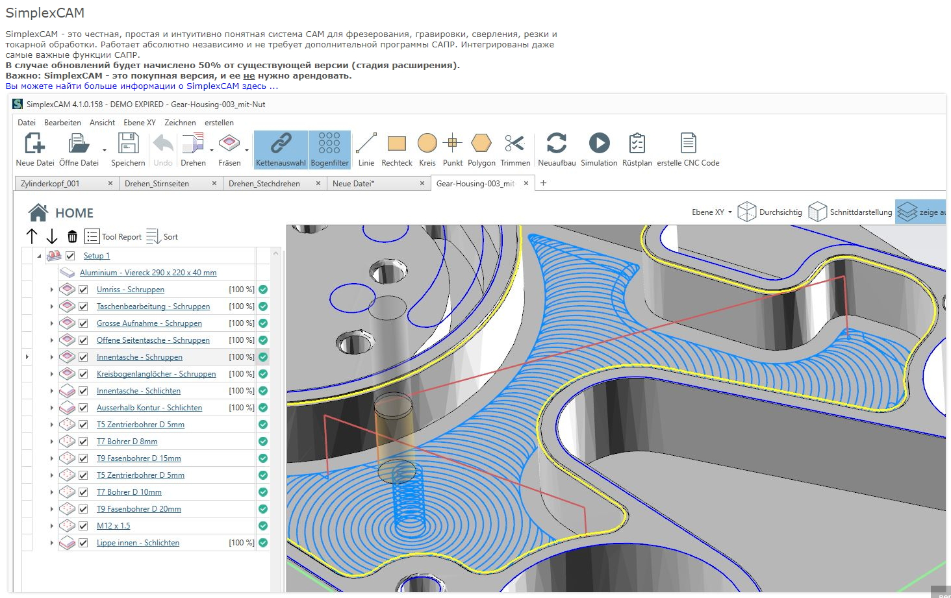Run Neuaufbau to rebuild toolpaths
951x598 pixels.
pyautogui.click(x=557, y=149)
